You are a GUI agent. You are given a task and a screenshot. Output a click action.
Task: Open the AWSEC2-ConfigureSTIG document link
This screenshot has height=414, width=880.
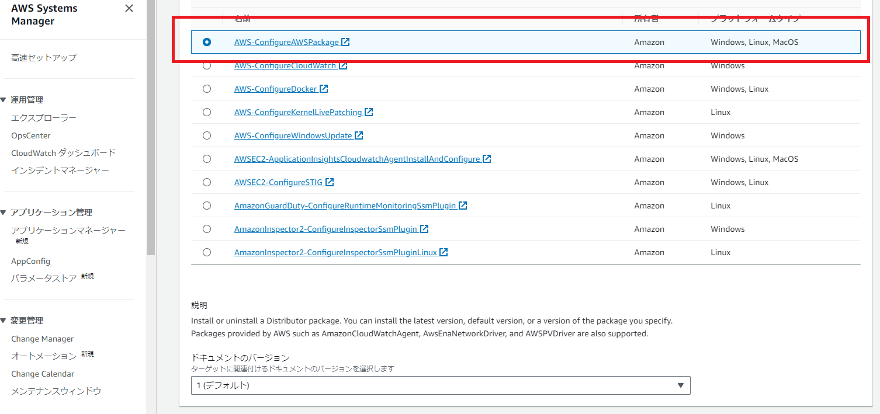click(279, 182)
